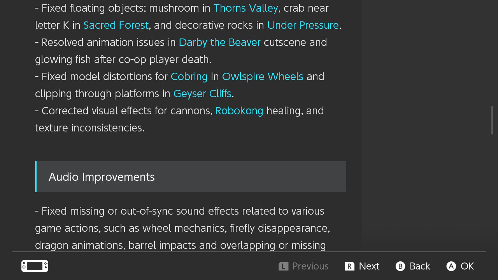The width and height of the screenshot is (498, 280).
Task: Click the Cobring link
Action: 189,77
